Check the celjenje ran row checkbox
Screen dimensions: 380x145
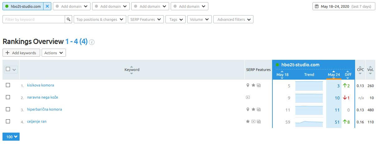pyautogui.click(x=8, y=121)
